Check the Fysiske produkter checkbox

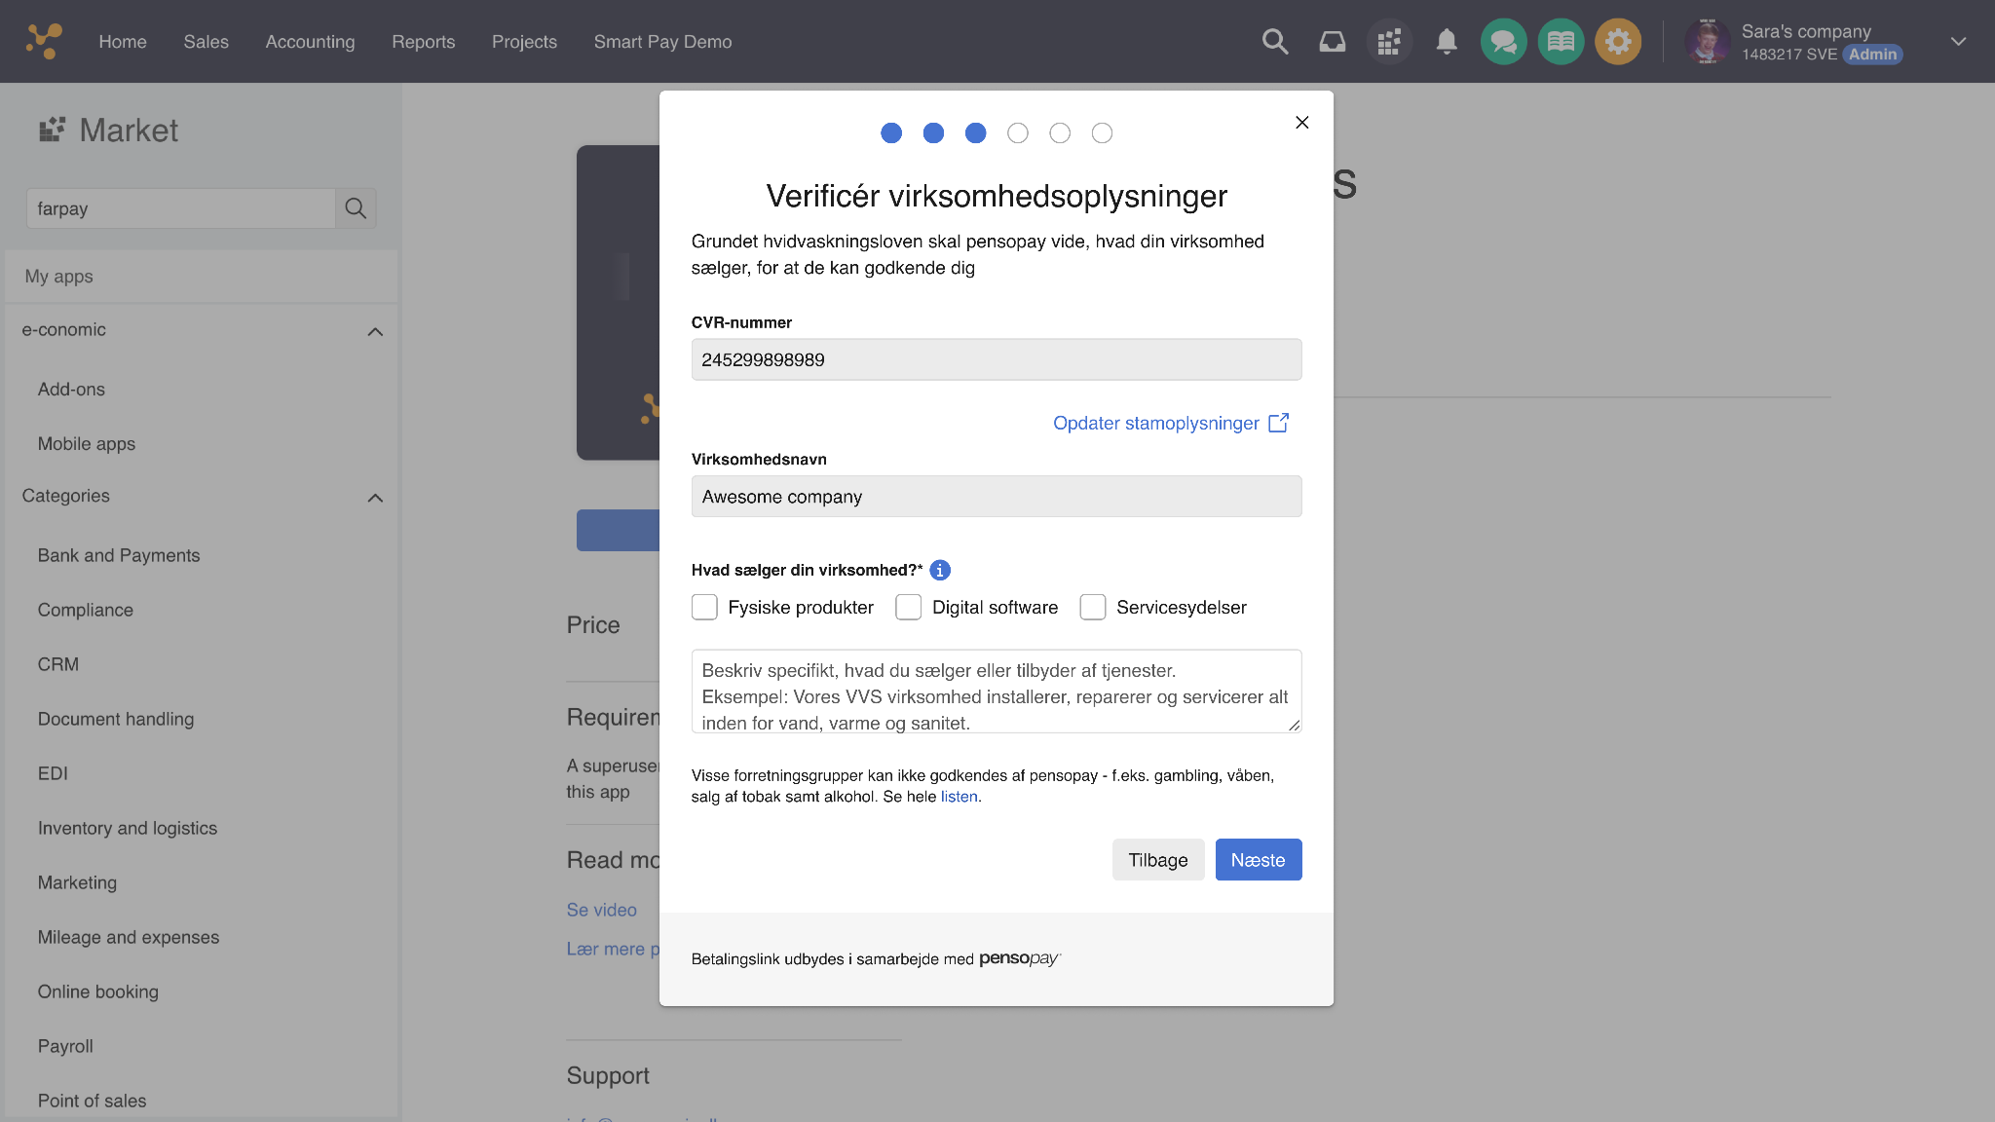tap(704, 607)
